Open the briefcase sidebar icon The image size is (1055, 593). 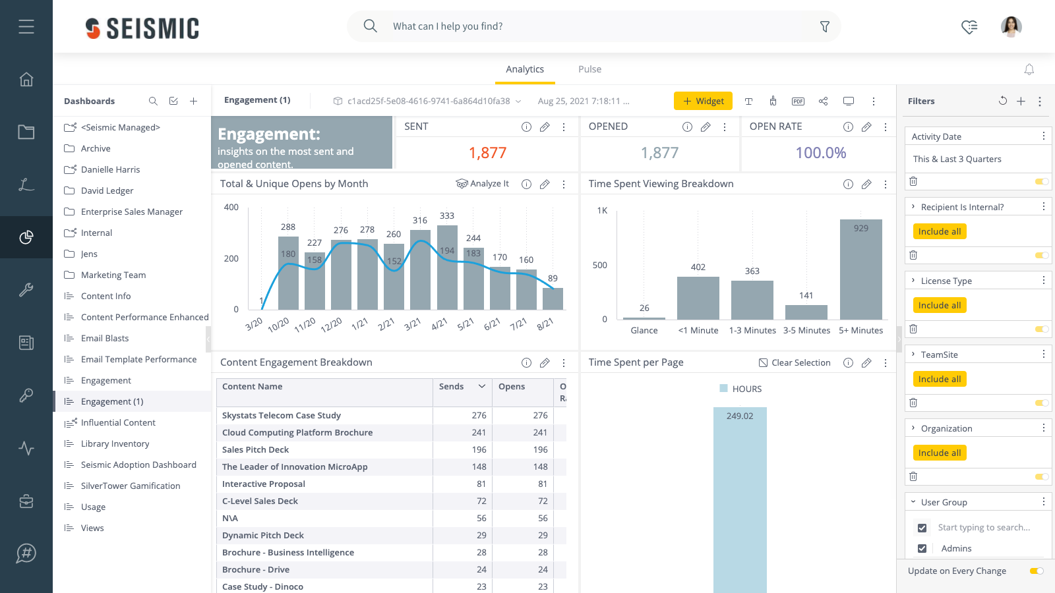point(26,501)
